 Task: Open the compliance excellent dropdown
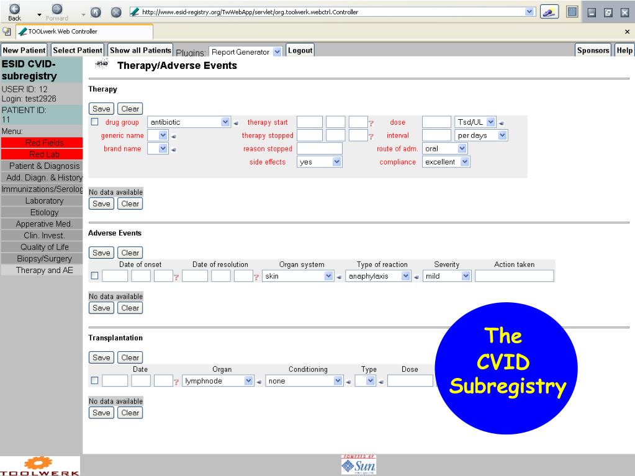446,162
